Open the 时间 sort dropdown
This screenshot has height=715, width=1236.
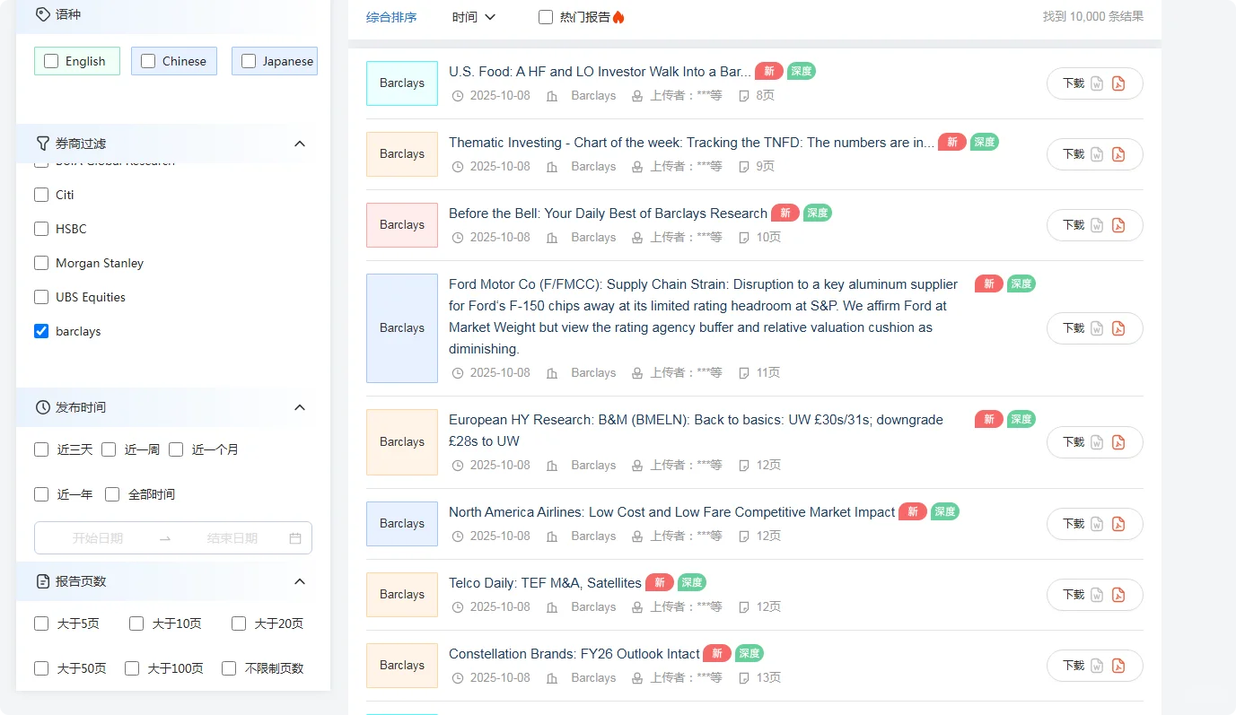point(474,17)
